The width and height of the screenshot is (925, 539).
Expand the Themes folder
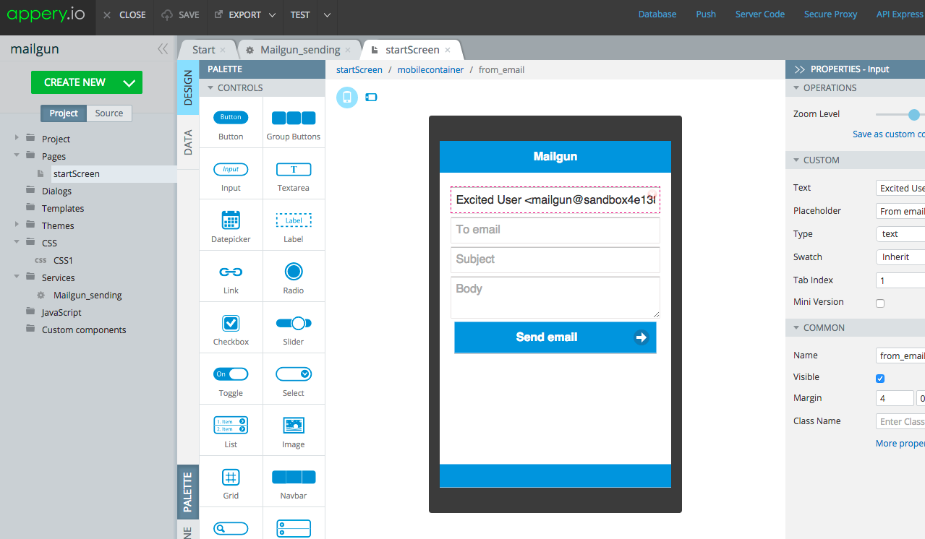[17, 225]
